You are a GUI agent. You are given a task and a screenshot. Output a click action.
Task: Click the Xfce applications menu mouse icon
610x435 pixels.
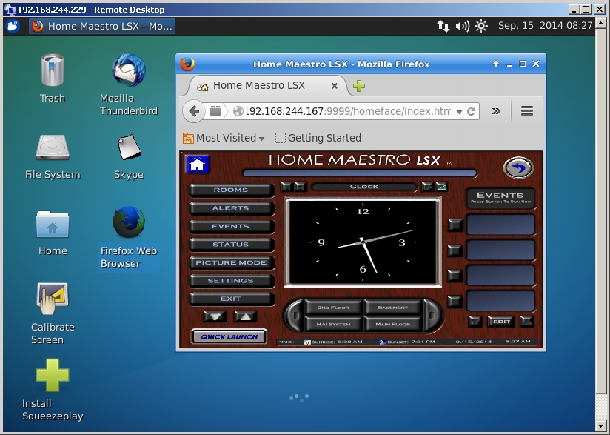(x=13, y=26)
